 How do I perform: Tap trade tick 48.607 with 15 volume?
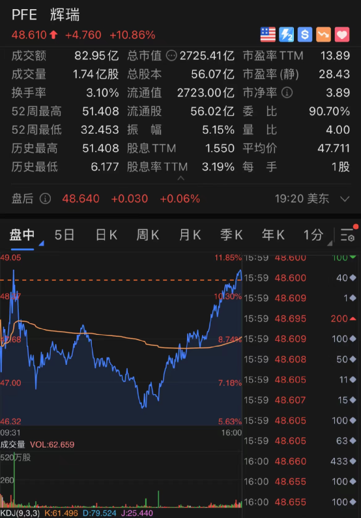coord(300,400)
